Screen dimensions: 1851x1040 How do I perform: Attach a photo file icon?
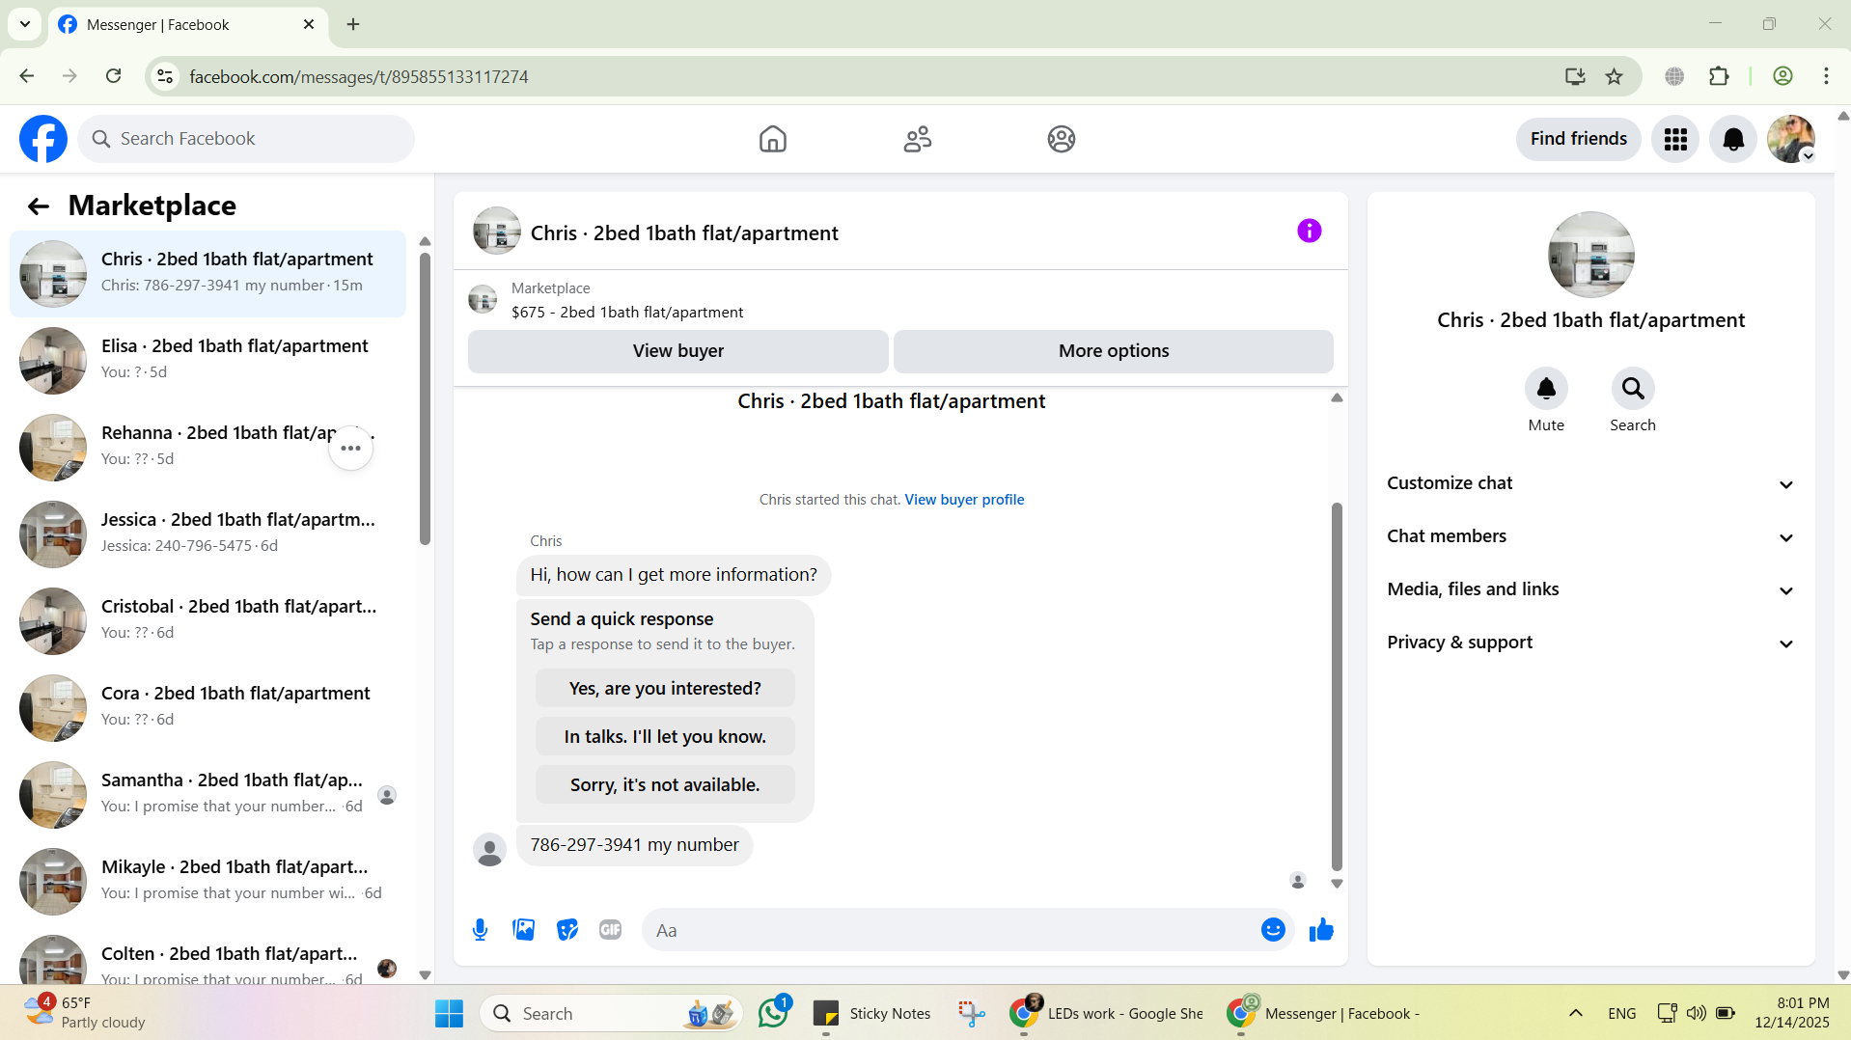coord(523,930)
